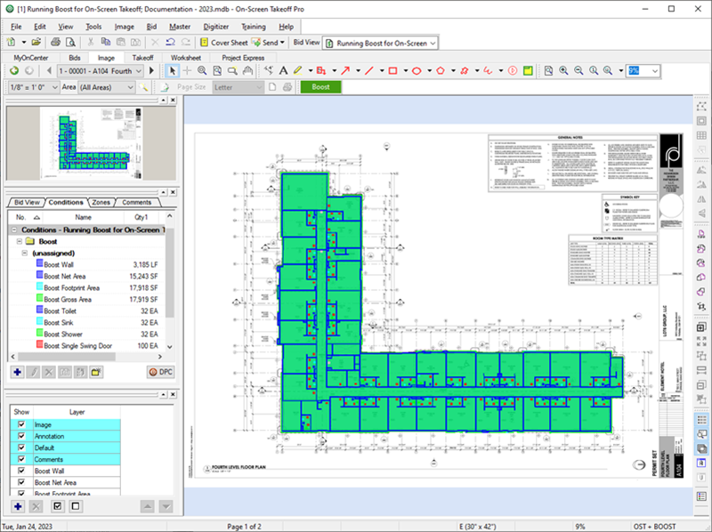Screen dimensions: 712x532
Task: Select the Text annotation tool
Action: [283, 71]
